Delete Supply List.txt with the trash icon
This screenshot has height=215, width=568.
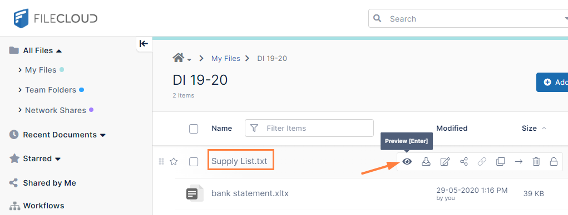536,162
